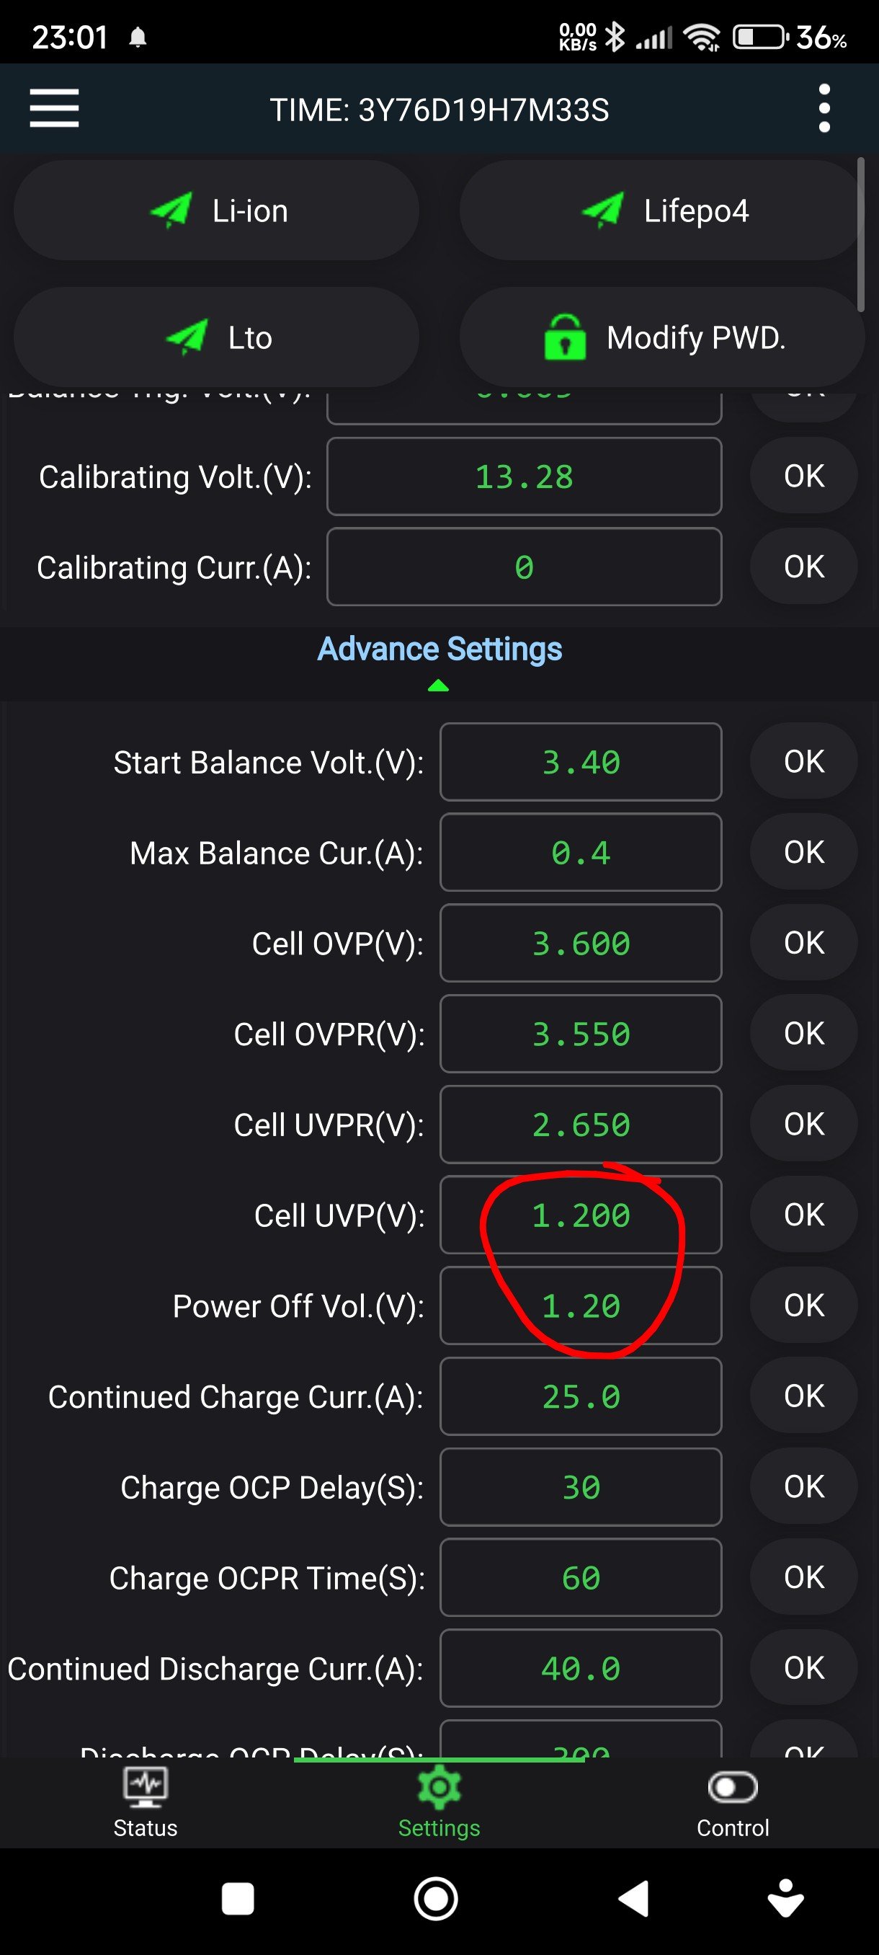Tap the Lifepo4 paper plane icon
The height and width of the screenshot is (1955, 879).
coord(602,210)
